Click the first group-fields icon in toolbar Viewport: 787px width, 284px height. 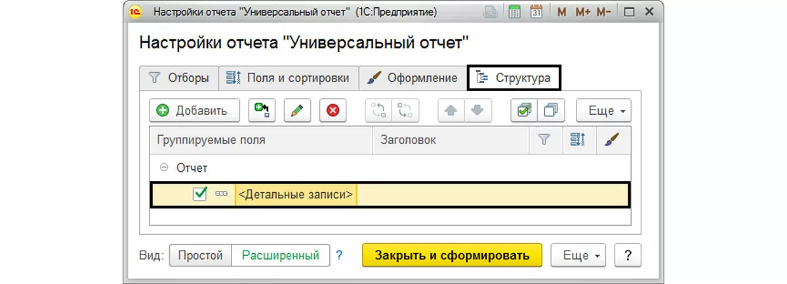click(378, 111)
